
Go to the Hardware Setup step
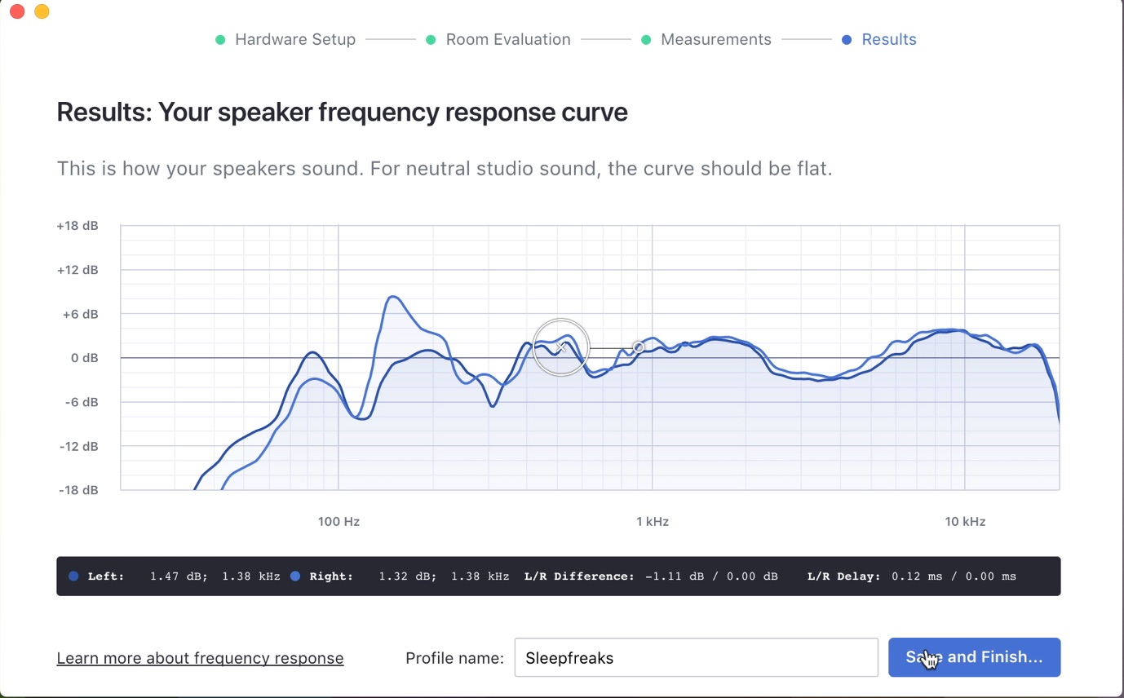tap(295, 39)
